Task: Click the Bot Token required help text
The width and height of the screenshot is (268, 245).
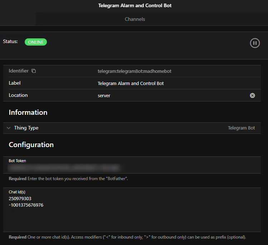Action: [68, 179]
